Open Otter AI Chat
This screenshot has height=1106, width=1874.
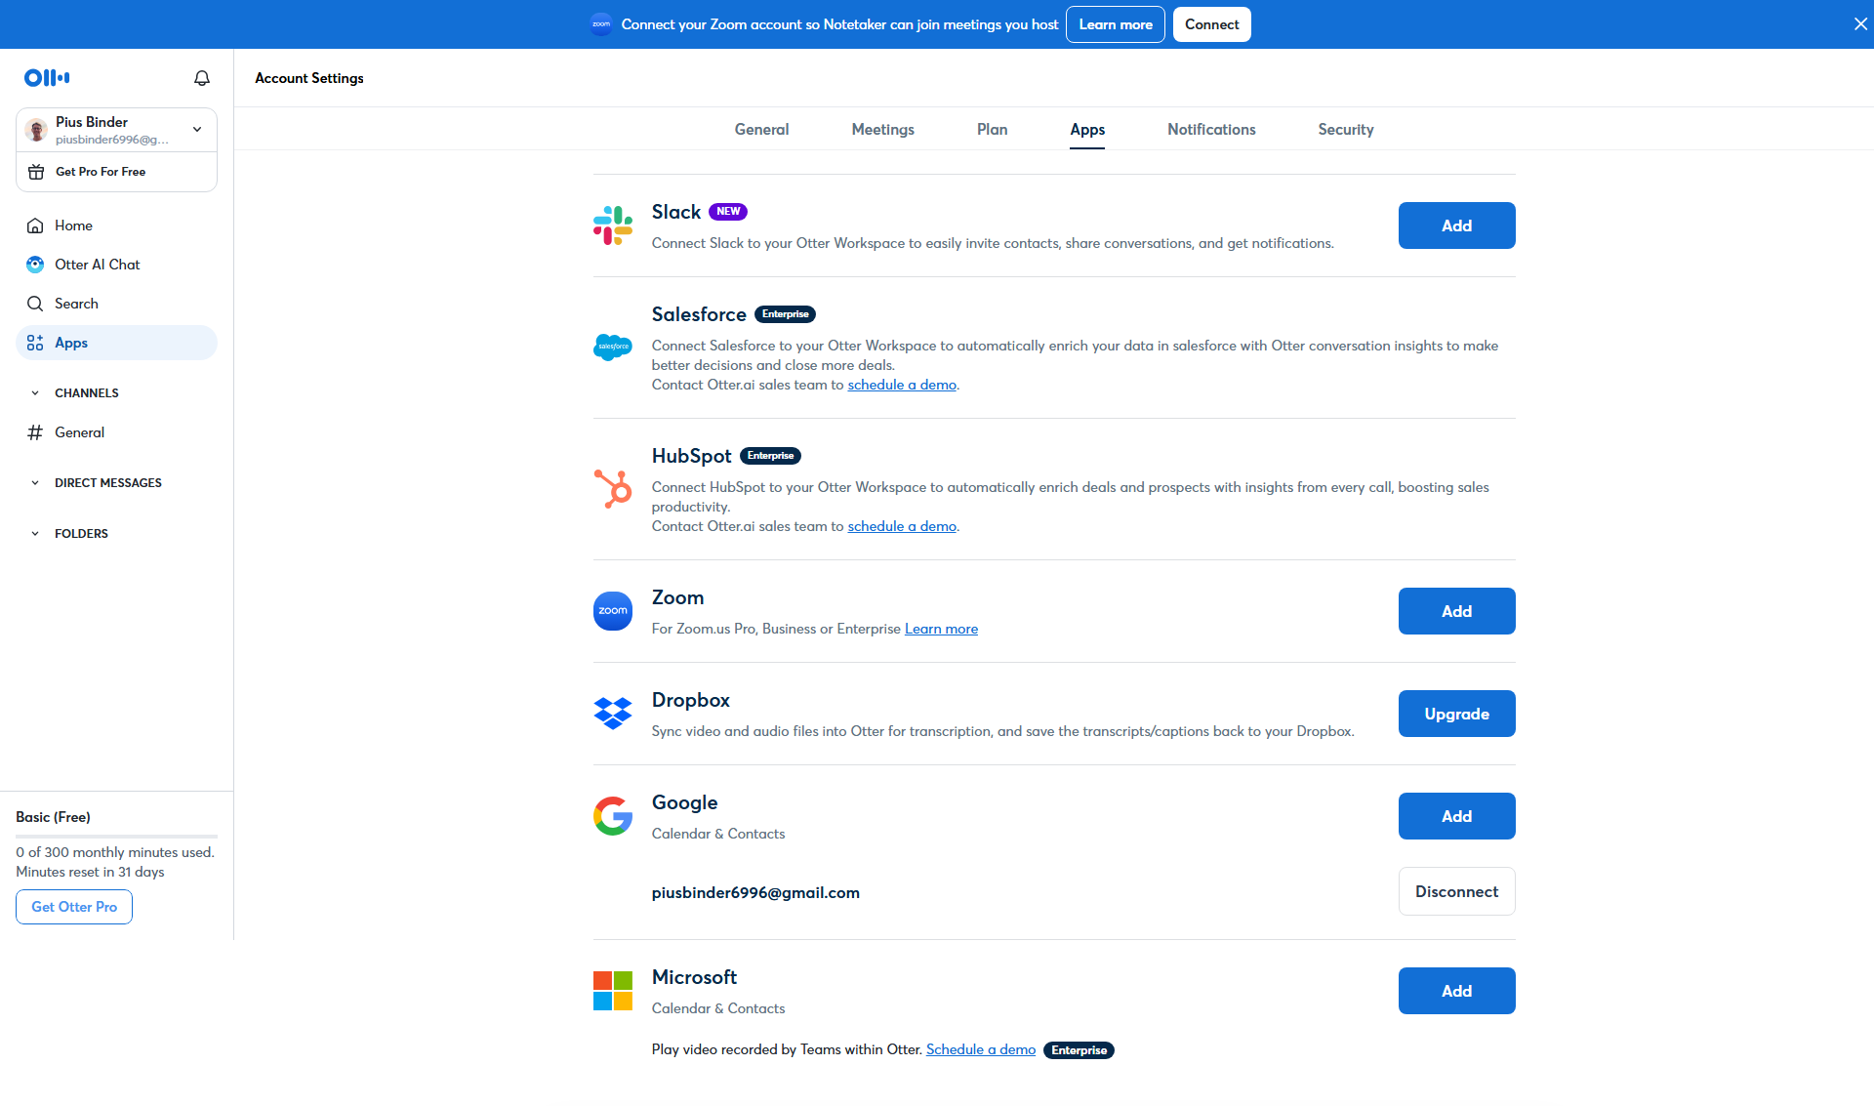click(97, 265)
